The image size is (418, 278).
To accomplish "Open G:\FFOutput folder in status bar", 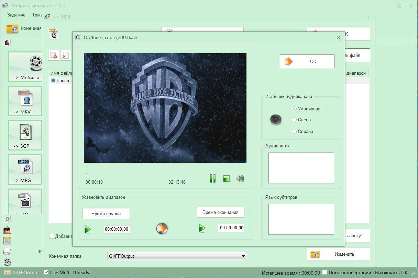I will click(22, 273).
